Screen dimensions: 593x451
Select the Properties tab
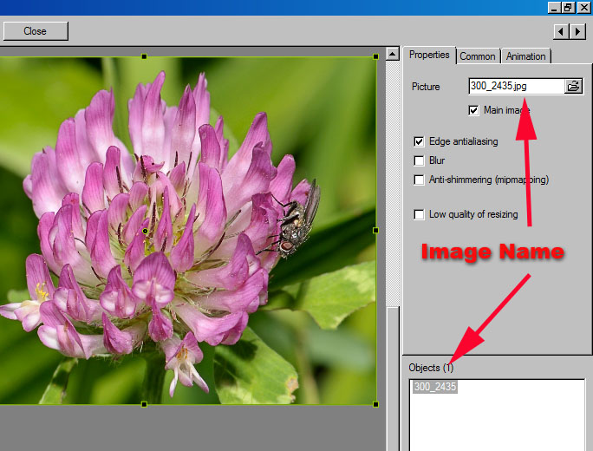429,55
